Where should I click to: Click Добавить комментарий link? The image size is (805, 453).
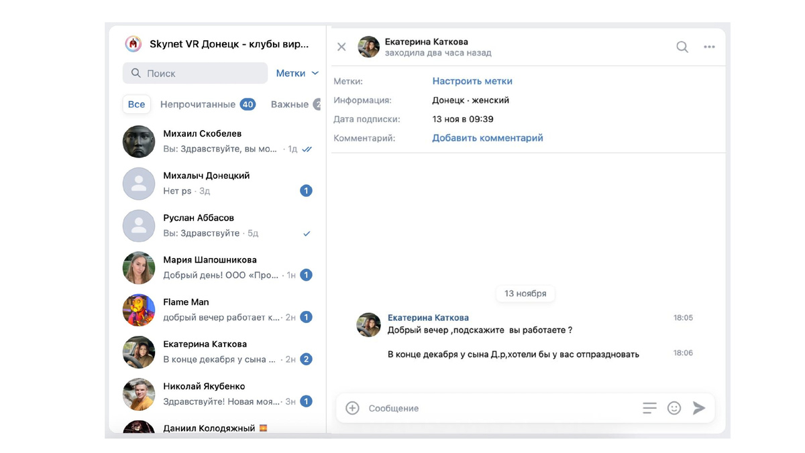point(488,138)
